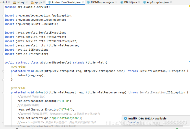Select the AbstractBaseServlet.java tab
This screenshot has width=190, height=129.
(66, 2)
